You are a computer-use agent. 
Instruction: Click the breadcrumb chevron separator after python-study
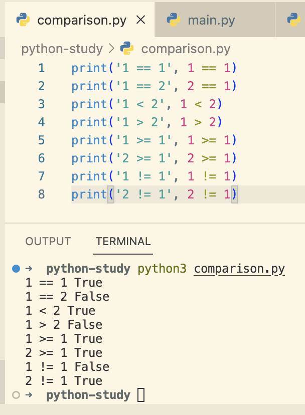tap(112, 49)
